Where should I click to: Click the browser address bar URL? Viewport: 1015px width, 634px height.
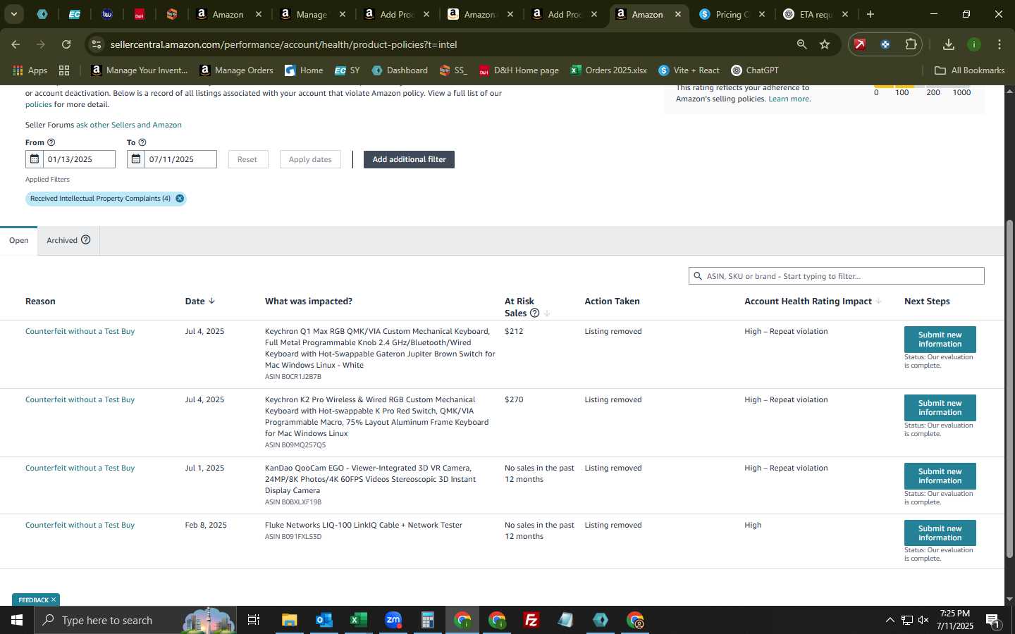coord(283,44)
